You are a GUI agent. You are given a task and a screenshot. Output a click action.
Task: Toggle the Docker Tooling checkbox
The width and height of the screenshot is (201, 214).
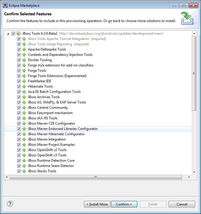tap(19, 60)
